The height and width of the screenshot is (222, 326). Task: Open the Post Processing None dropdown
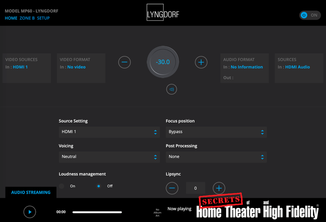tap(216, 157)
